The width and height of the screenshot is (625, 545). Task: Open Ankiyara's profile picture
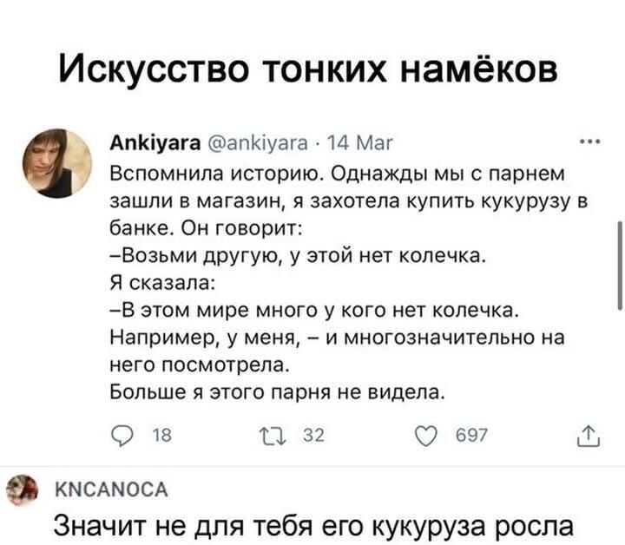pos(60,162)
